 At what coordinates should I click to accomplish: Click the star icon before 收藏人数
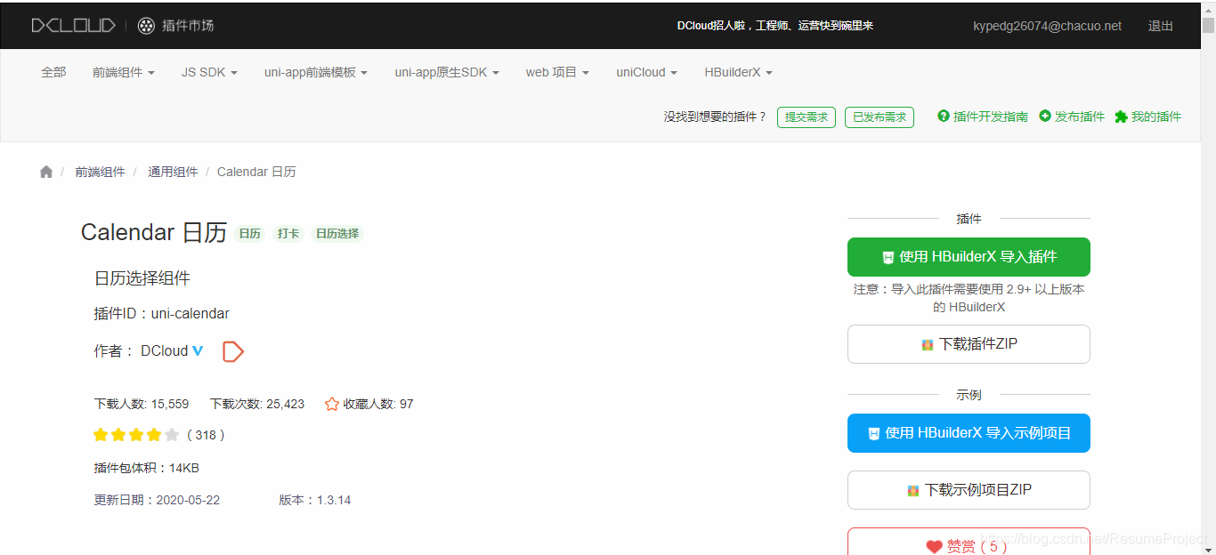click(332, 404)
